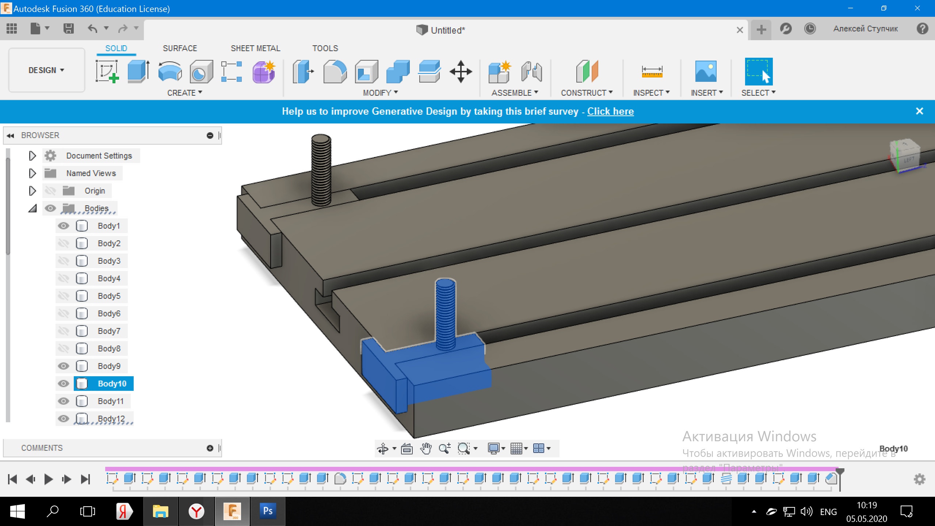Open the DESIGN workspace dropdown
The image size is (935, 526).
click(x=46, y=70)
